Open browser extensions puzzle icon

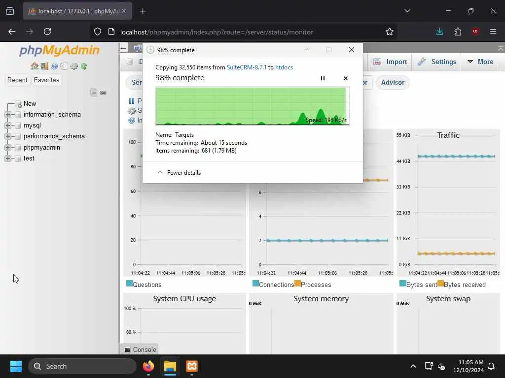[458, 31]
